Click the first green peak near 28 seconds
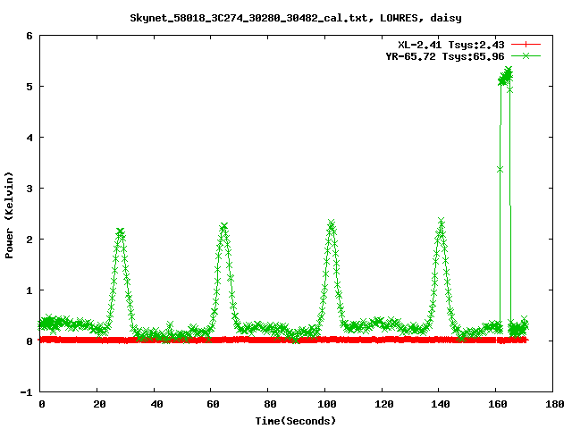 (x=120, y=231)
